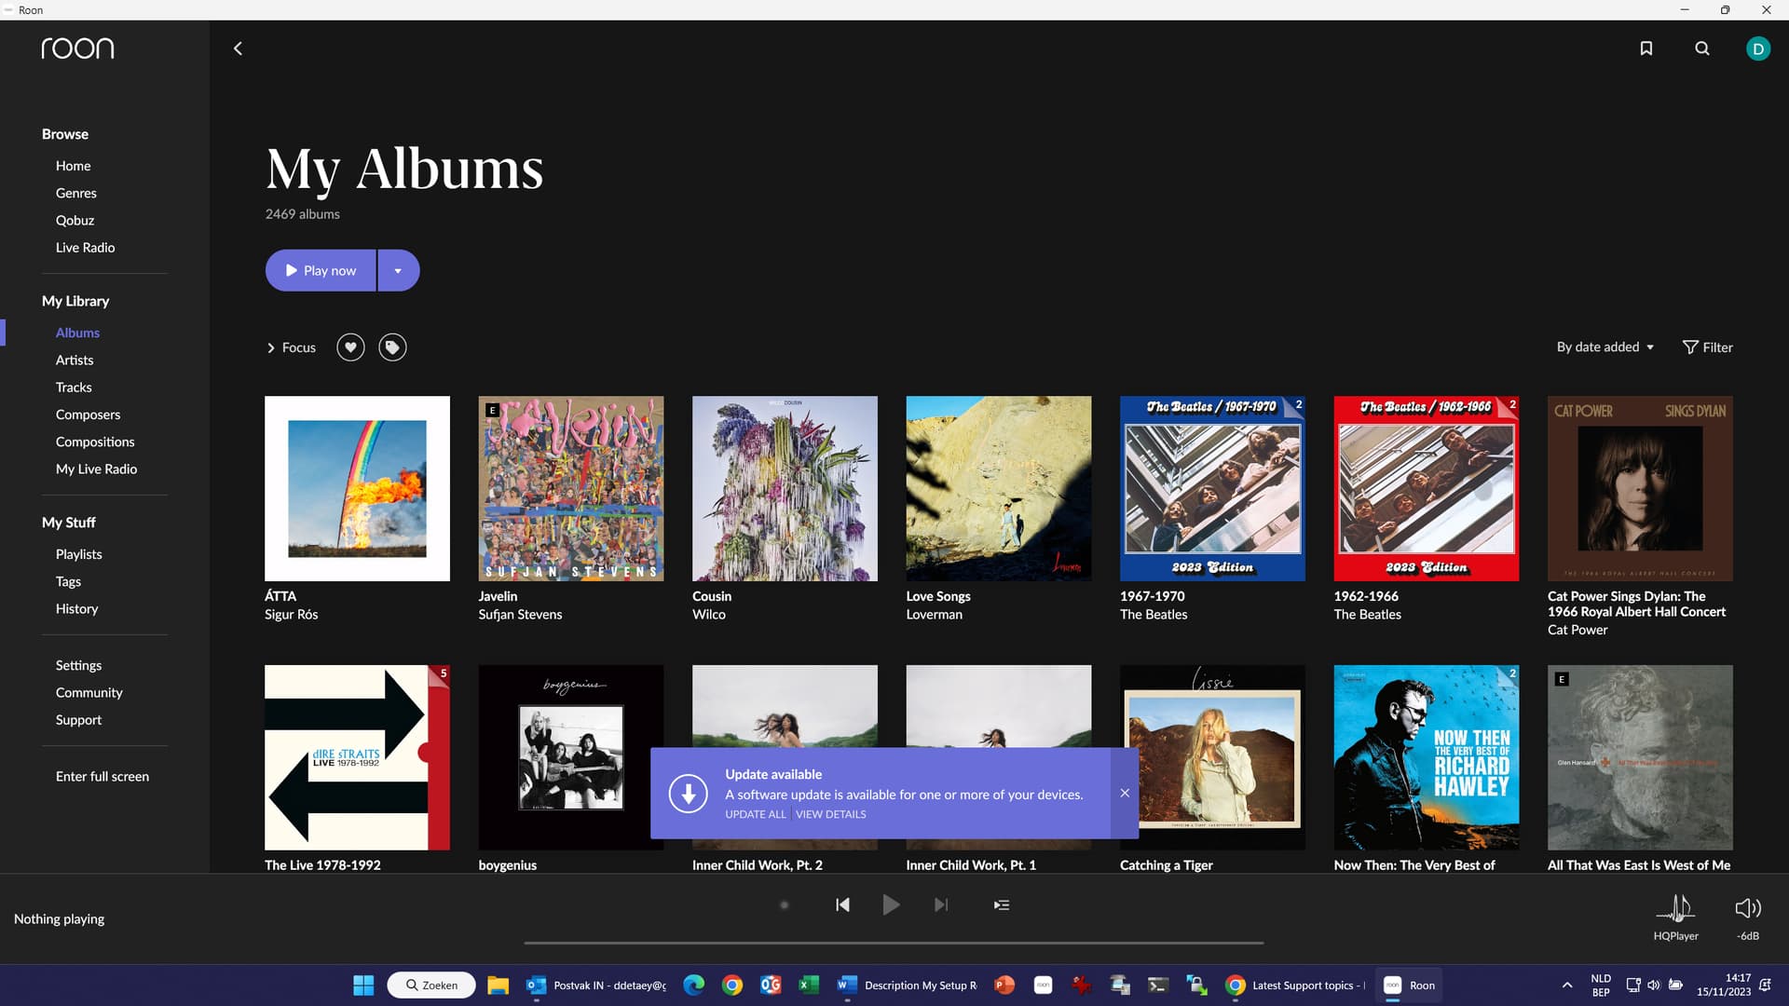
Task: Open The Beatles 1962-1966 cover
Action: pyautogui.click(x=1427, y=489)
